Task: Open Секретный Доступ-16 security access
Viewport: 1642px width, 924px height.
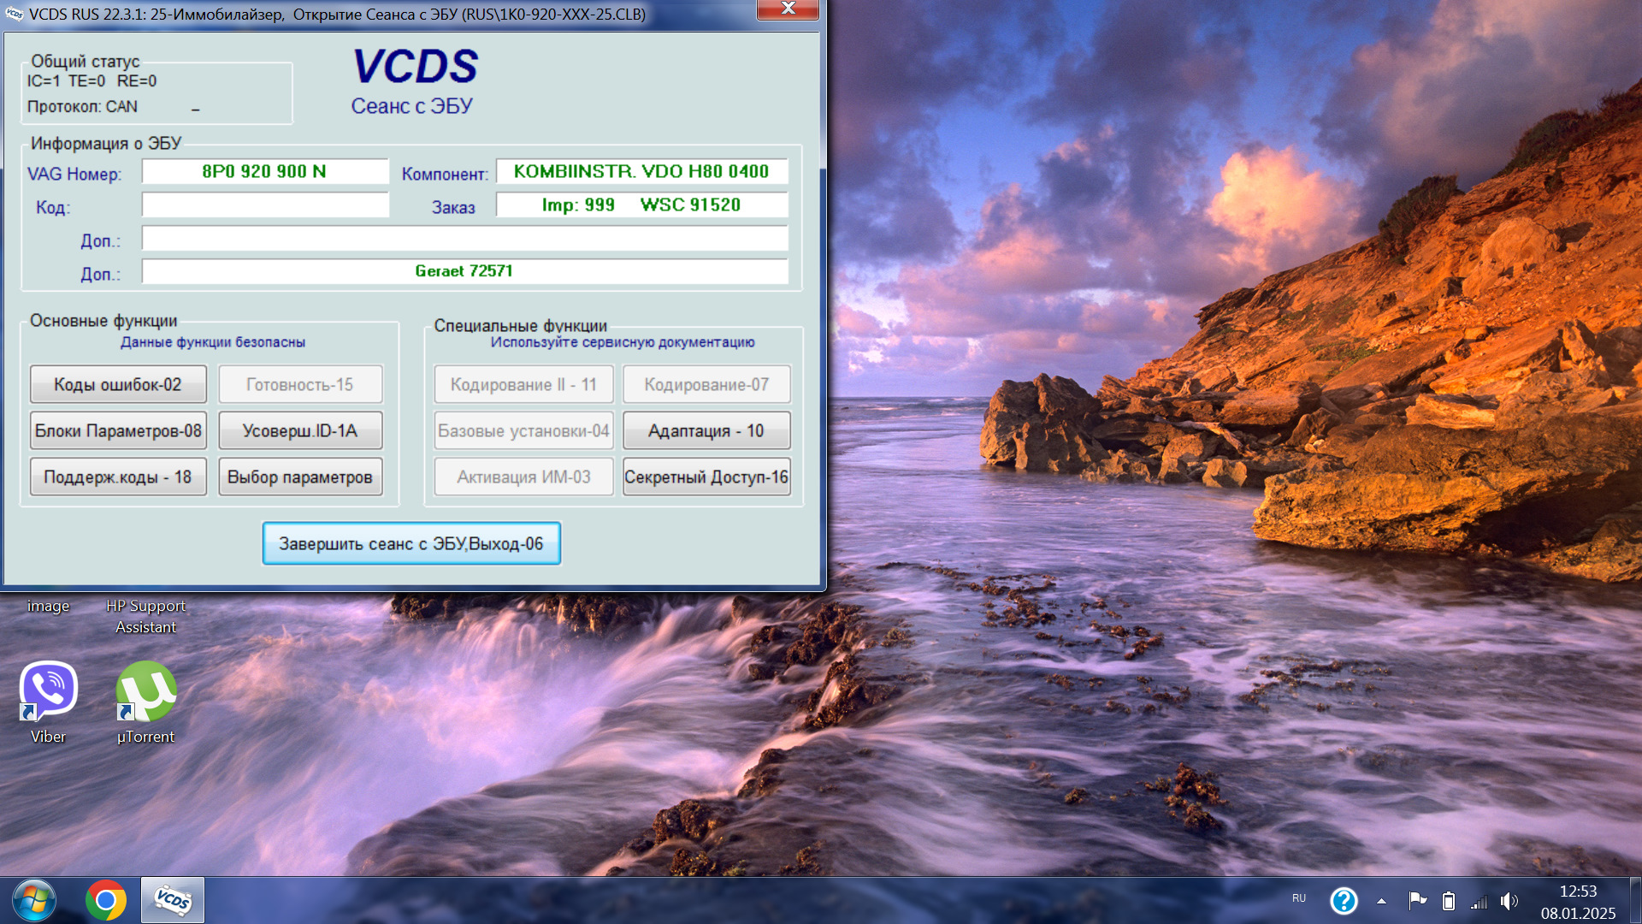Action: coord(706,477)
